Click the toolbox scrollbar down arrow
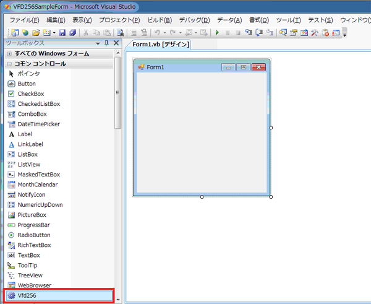The image size is (371, 304). pyautogui.click(x=118, y=300)
